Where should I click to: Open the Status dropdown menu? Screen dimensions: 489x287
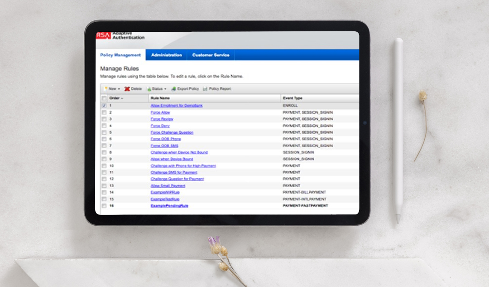164,88
